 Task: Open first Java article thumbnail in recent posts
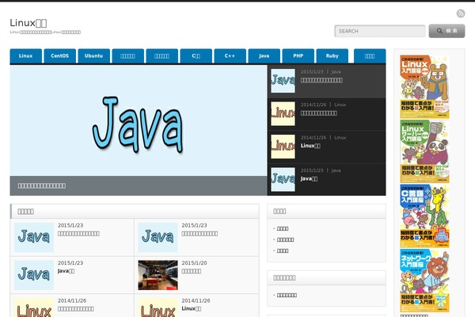[x=34, y=237]
